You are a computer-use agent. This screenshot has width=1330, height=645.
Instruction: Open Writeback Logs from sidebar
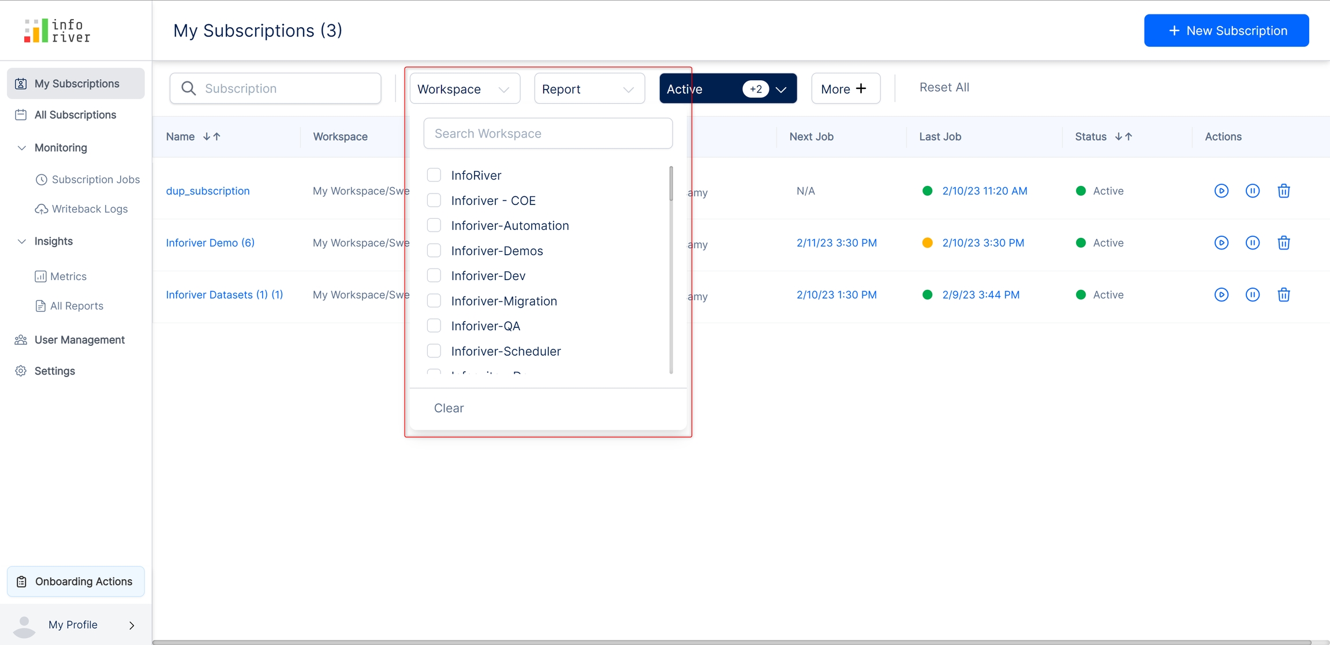89,209
